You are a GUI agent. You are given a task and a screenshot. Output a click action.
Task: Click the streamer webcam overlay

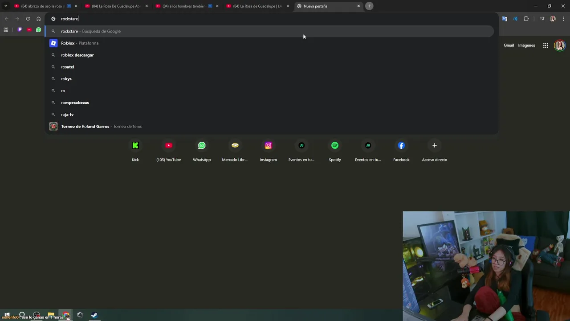(486, 266)
